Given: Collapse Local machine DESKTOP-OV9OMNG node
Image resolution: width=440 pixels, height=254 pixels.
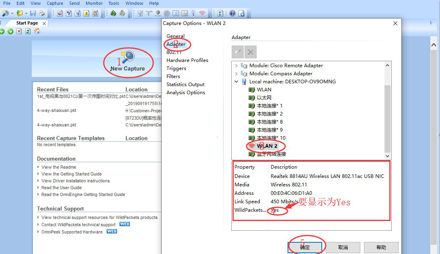Looking at the screenshot, I should tap(236, 82).
